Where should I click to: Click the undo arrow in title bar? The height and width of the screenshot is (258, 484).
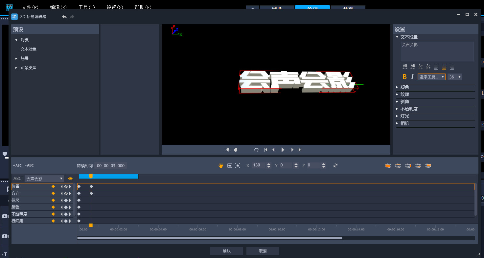[x=64, y=17]
